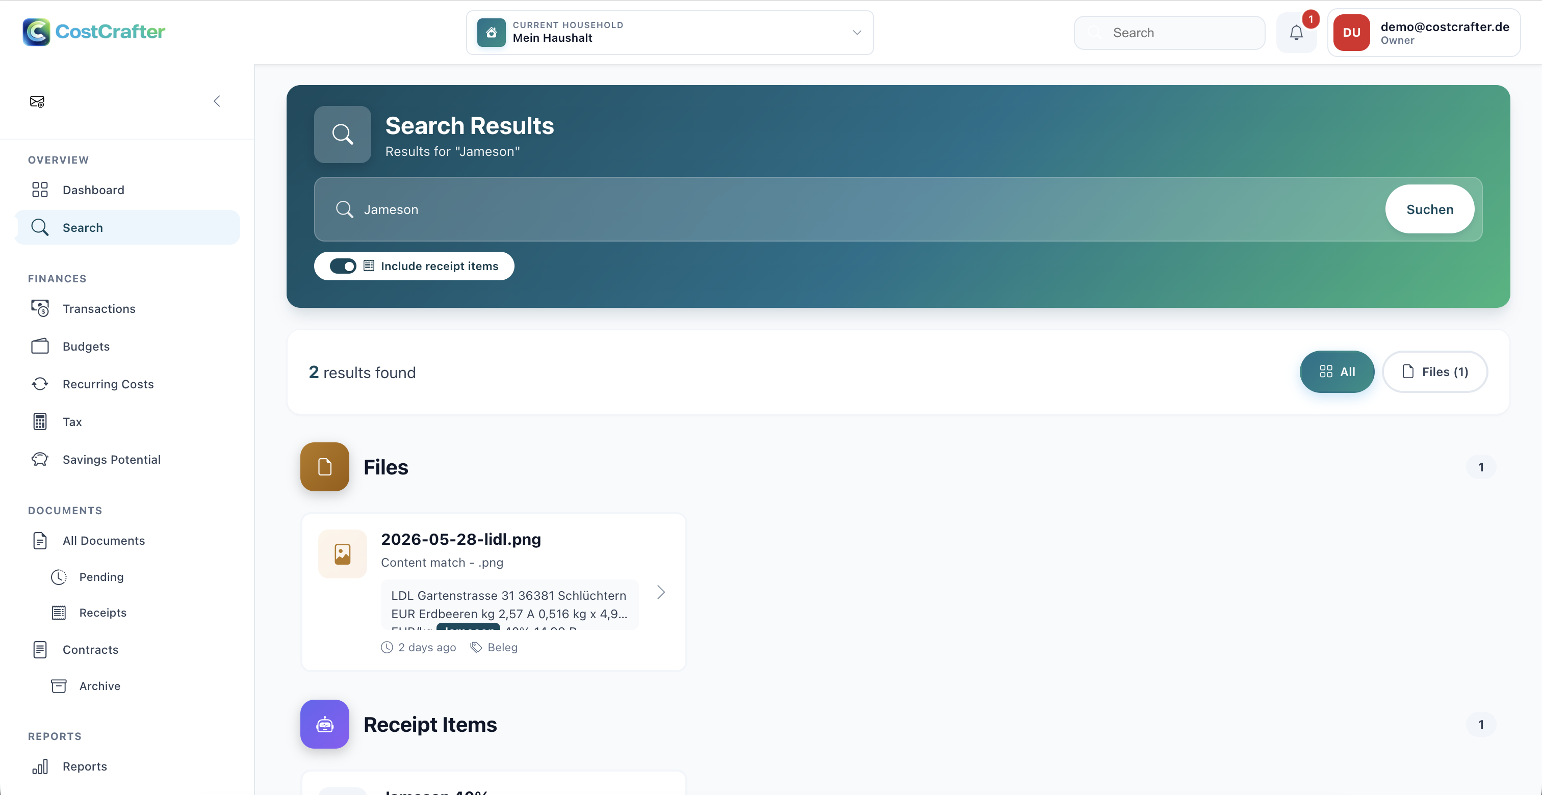Toggle Include receipt items switch
The height and width of the screenshot is (795, 1542).
point(343,266)
